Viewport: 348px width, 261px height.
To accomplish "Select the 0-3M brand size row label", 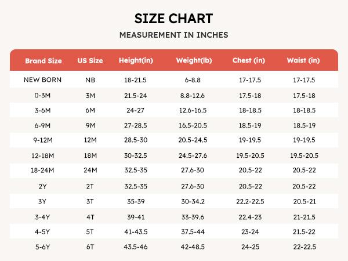I will [43, 95].
